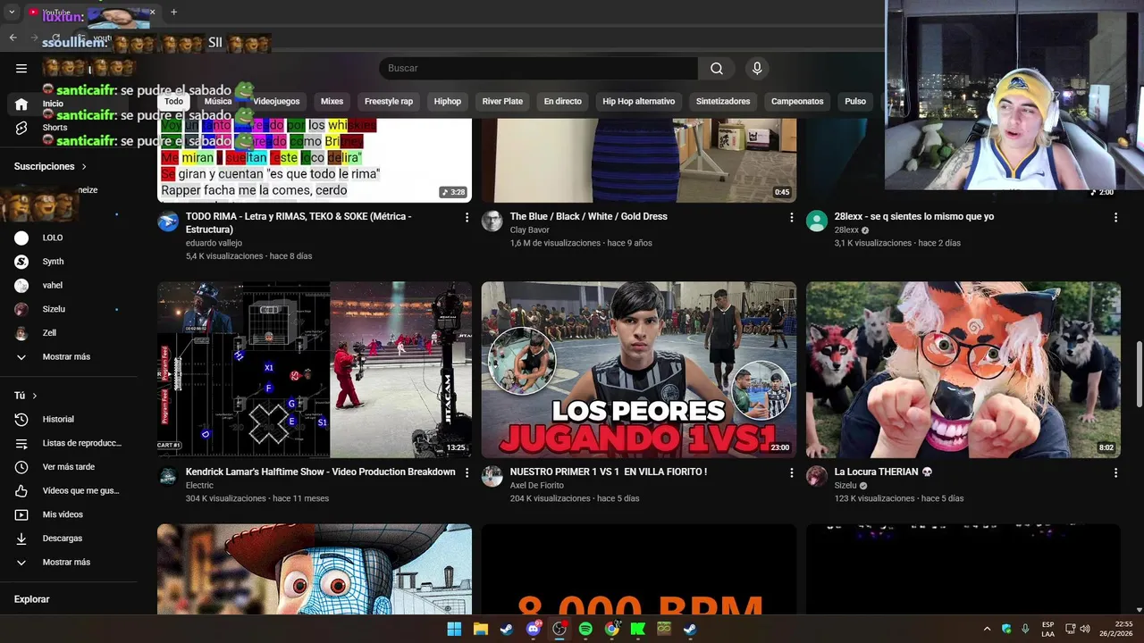Show hidden system tray icons
1144x643 pixels.
click(987, 629)
